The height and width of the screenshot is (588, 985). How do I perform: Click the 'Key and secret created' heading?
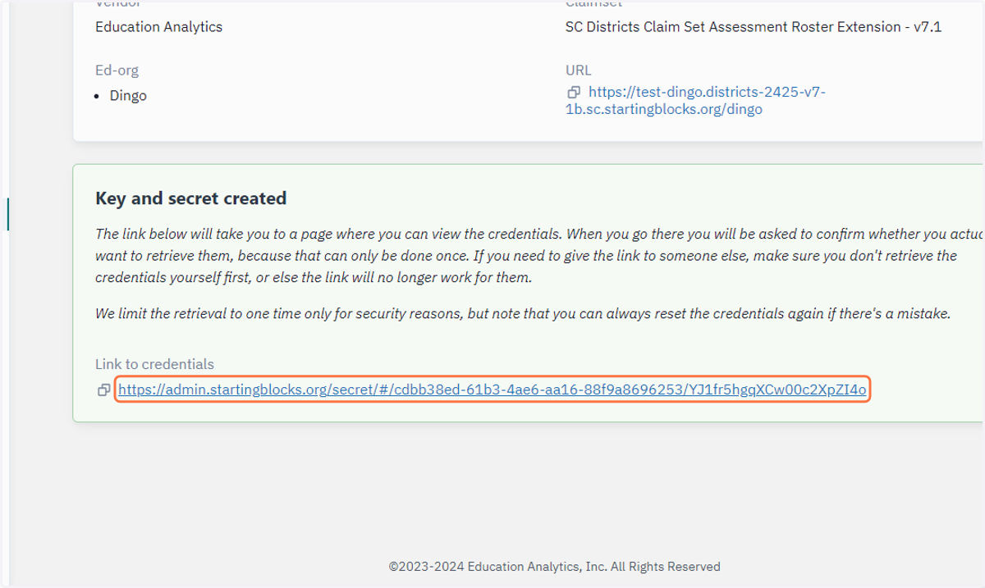(x=190, y=198)
